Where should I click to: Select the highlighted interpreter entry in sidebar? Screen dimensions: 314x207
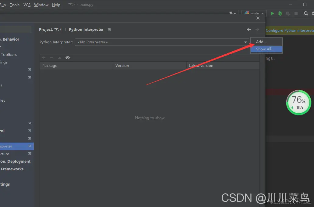[x=17, y=146]
